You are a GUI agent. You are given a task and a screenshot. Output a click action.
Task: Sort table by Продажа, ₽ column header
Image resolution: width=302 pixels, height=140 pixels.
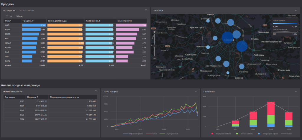click(29, 21)
